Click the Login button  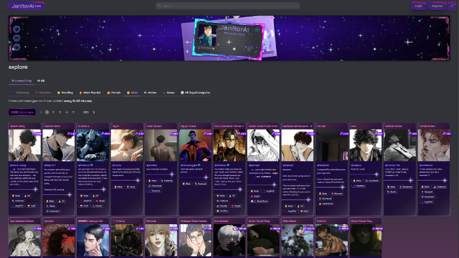point(418,6)
